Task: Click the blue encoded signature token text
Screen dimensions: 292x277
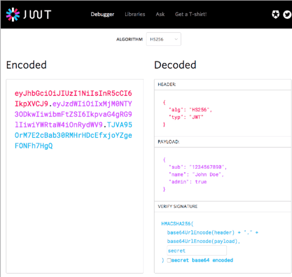Action: (73, 136)
